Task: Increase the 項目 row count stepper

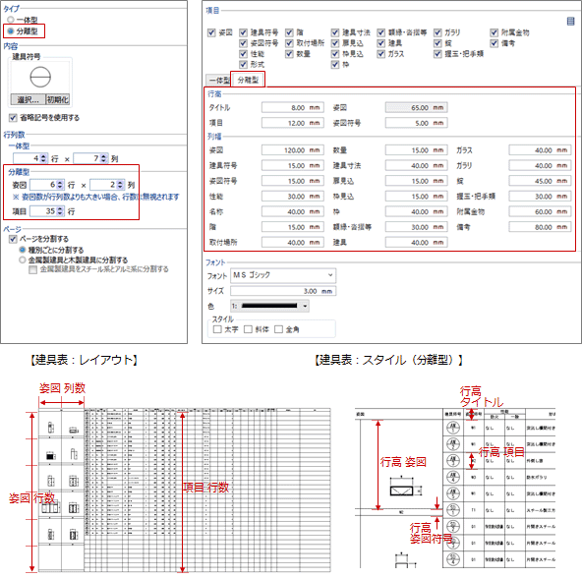Action: pos(61,209)
